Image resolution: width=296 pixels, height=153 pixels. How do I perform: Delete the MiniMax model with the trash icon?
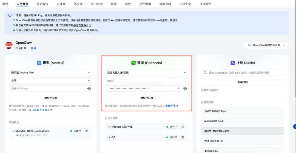pyautogui.click(x=86, y=131)
